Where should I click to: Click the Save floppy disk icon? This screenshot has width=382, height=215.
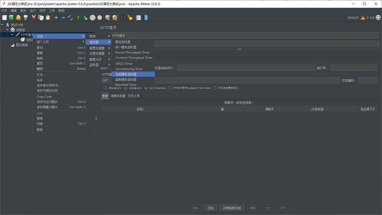(x=25, y=18)
